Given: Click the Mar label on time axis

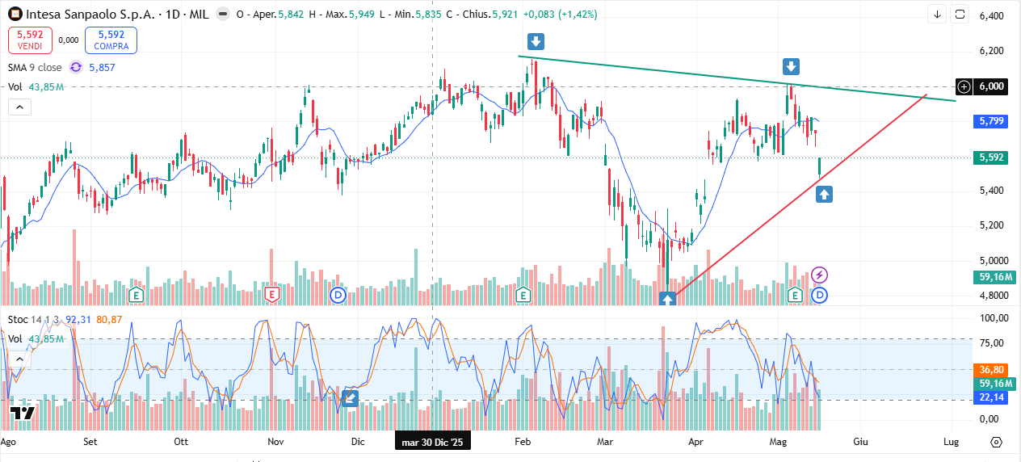Looking at the screenshot, I should [x=606, y=442].
